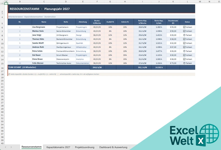Select the role cell "DevOps-Ingenieur"
The image size is (221, 150).
[66, 47]
